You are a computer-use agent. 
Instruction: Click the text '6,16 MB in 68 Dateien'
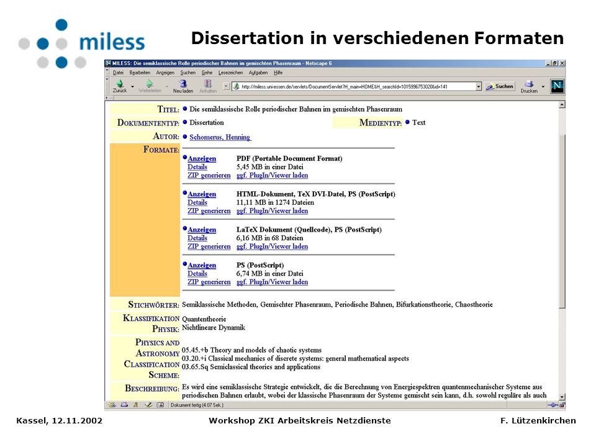point(270,238)
